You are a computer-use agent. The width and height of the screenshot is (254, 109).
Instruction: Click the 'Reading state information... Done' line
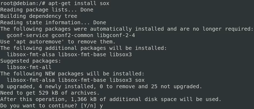point(53,22)
